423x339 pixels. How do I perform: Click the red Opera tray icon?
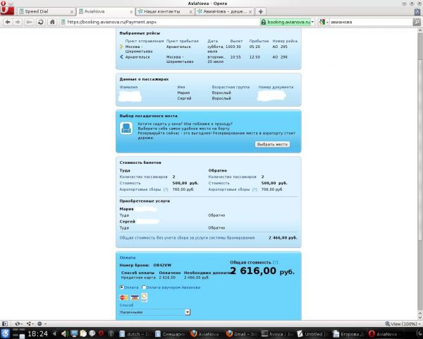pyautogui.click(x=102, y=333)
